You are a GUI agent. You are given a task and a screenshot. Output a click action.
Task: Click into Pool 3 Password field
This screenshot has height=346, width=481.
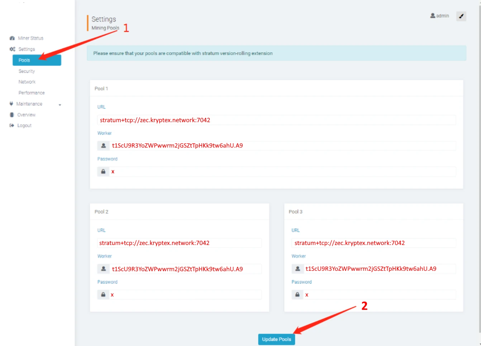click(379, 295)
